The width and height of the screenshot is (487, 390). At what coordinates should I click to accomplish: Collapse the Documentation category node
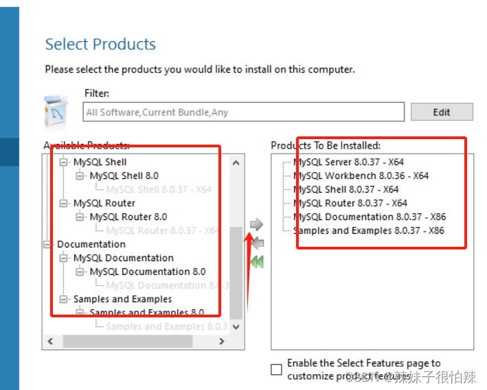(x=47, y=244)
